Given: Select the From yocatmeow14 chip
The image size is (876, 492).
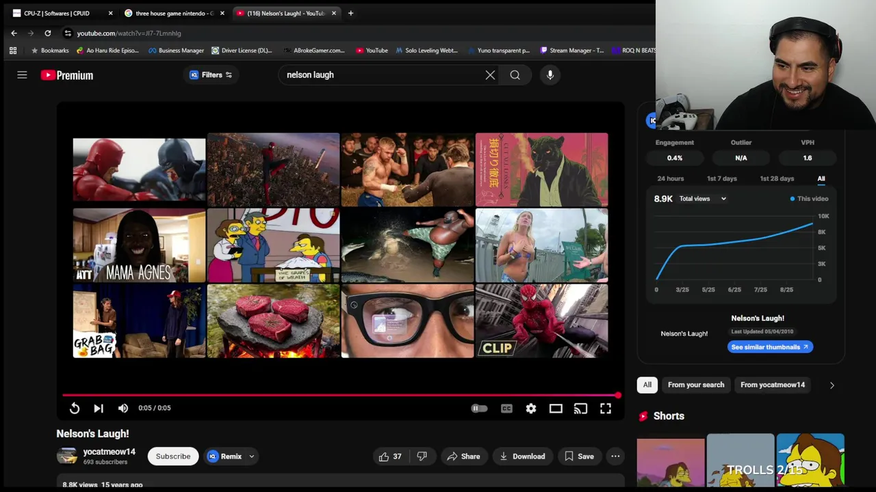Looking at the screenshot, I should pyautogui.click(x=773, y=385).
